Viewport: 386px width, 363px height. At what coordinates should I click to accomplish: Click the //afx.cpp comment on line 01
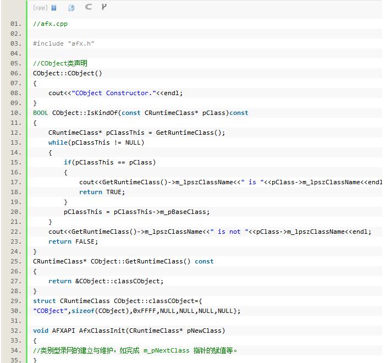50,24
